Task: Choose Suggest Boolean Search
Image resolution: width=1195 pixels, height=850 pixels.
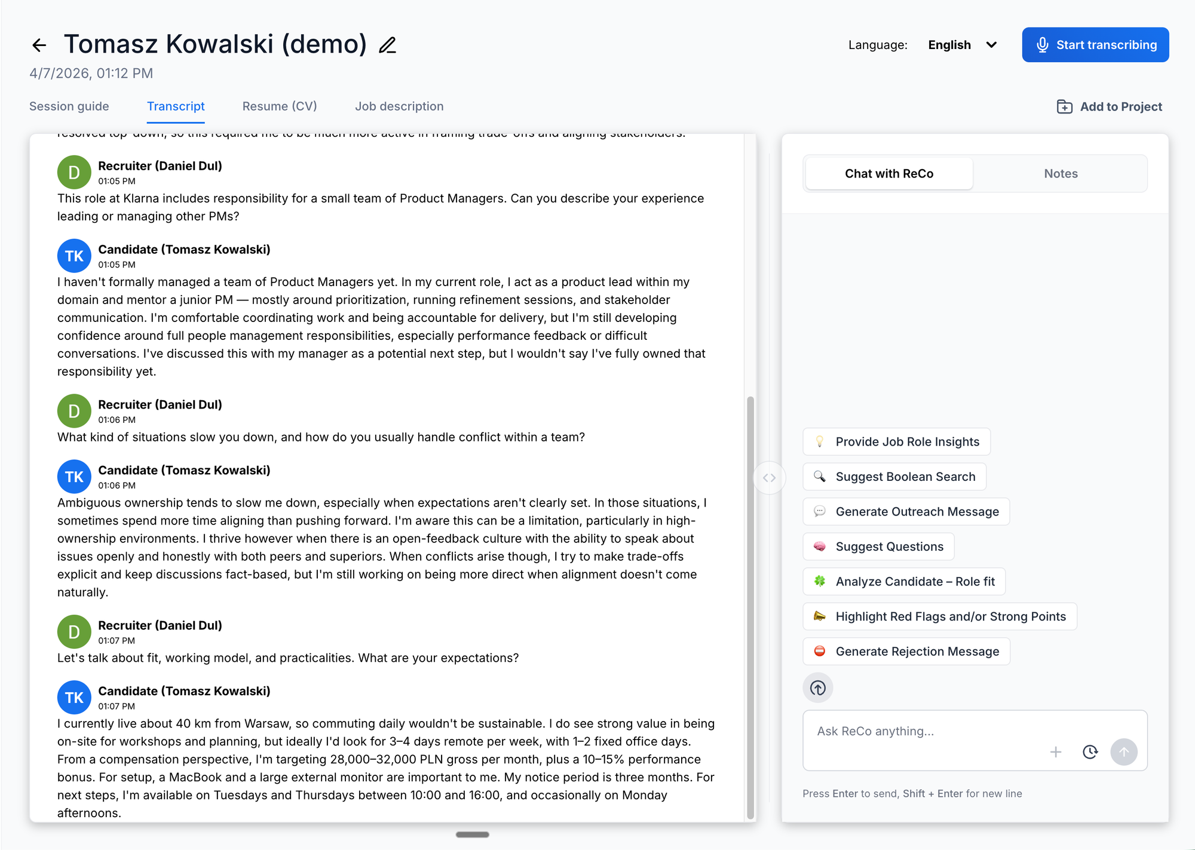Action: [x=894, y=476]
